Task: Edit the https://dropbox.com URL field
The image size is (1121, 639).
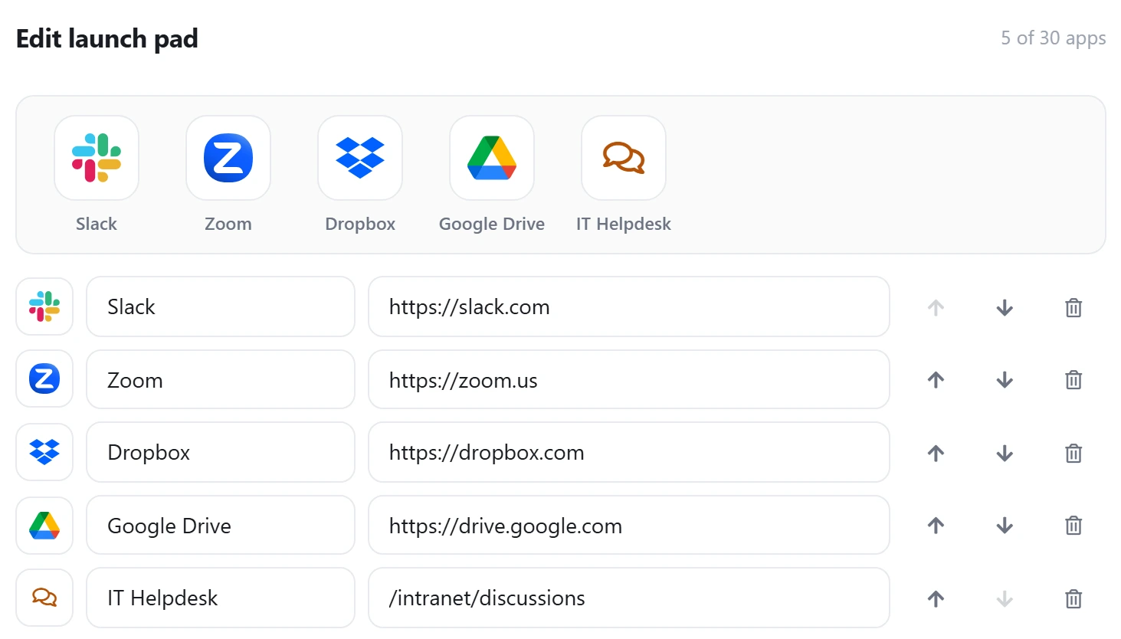Action: click(629, 452)
